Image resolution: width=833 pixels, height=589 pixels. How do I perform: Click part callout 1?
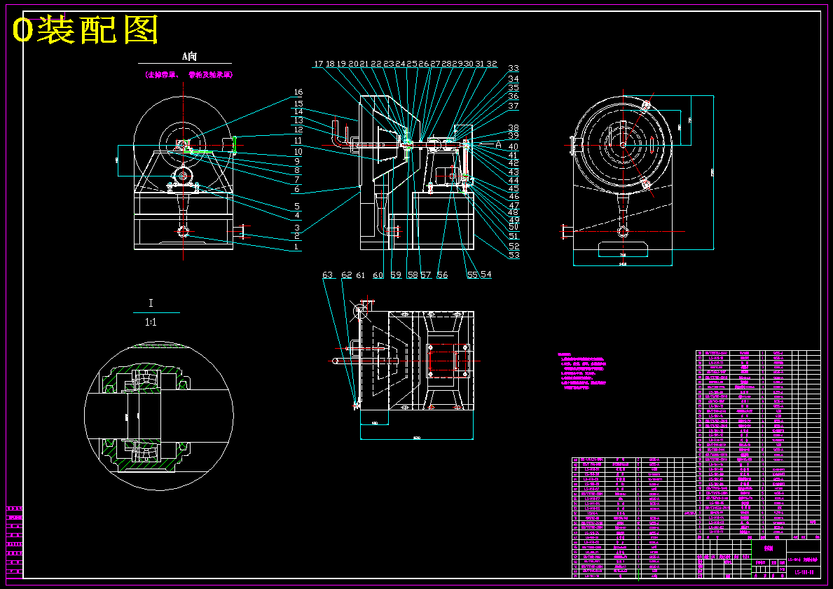point(296,247)
